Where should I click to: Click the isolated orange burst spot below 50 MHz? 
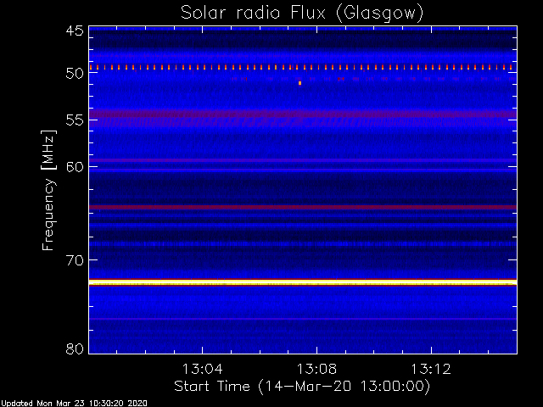[299, 83]
